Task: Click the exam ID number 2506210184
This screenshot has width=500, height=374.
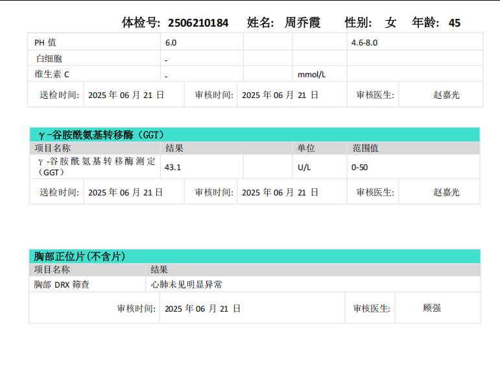Action: [198, 23]
